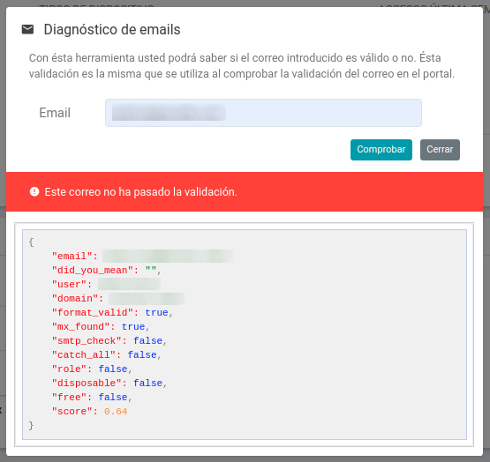Click the "user" key in JSON result
This screenshot has width=490, height=462.
coord(70,285)
